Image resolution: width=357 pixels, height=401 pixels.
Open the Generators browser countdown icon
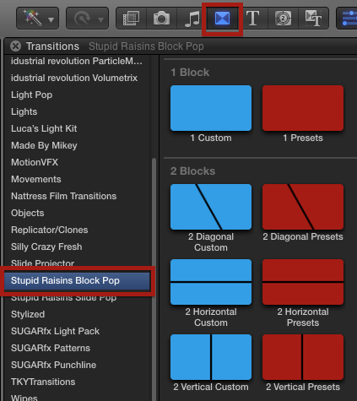283,19
